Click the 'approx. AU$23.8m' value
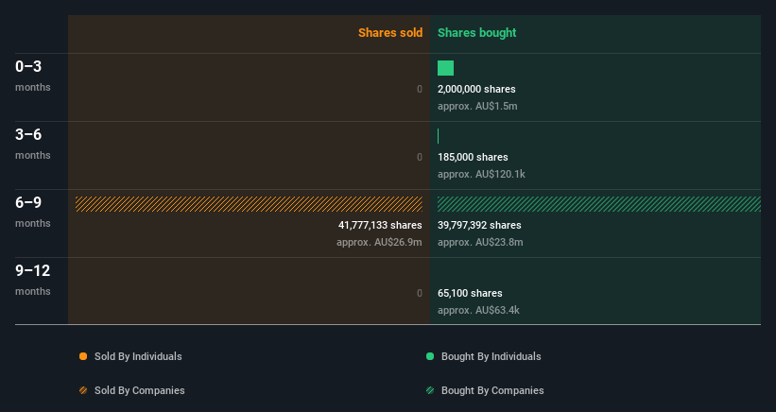The image size is (776, 412). 480,242
